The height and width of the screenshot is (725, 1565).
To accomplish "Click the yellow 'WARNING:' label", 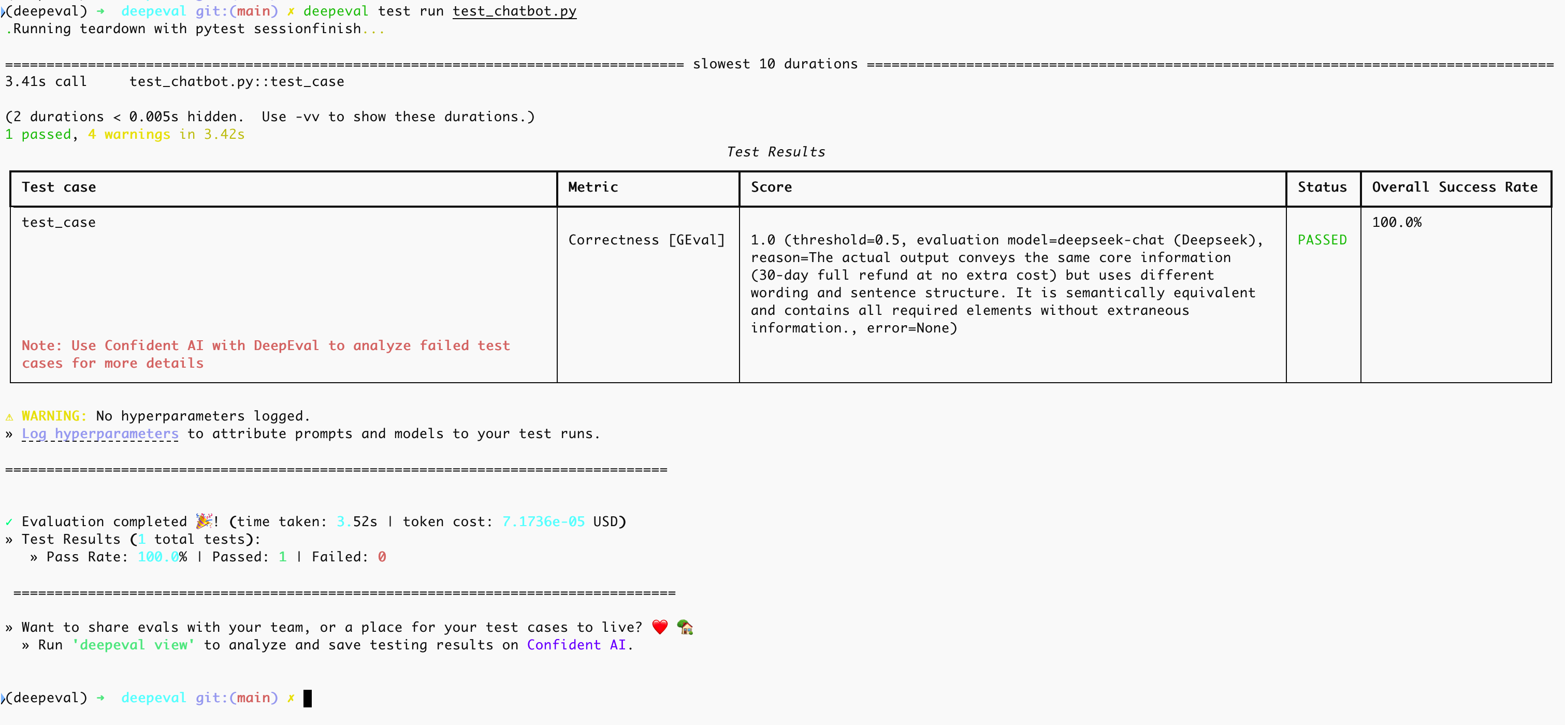I will (55, 416).
